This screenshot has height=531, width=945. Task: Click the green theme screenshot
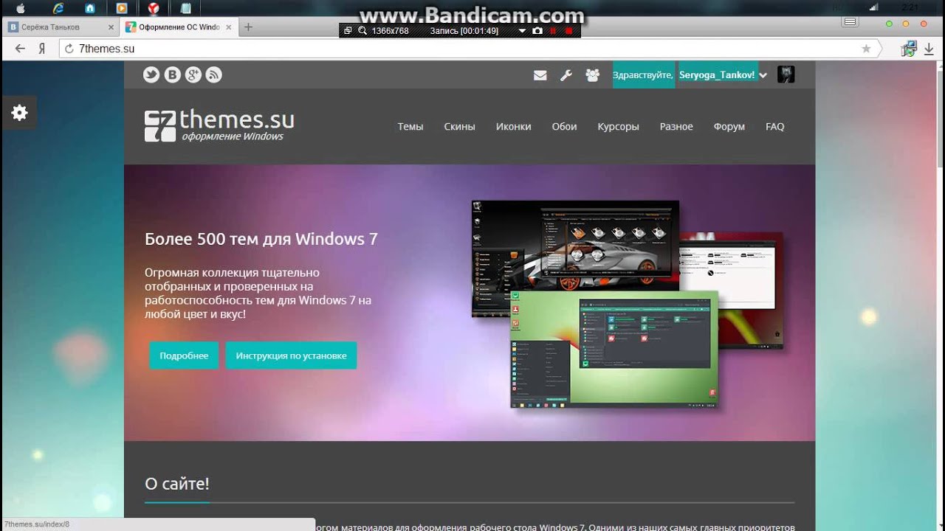(614, 350)
